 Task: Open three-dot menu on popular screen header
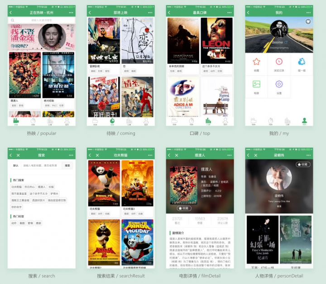coord(71,13)
